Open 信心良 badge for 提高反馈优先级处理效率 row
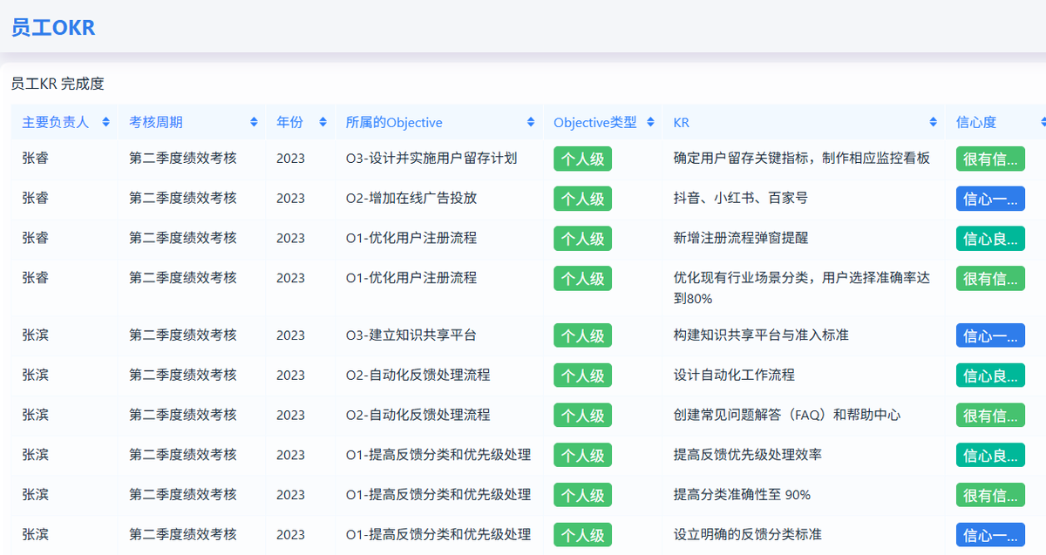 pos(990,455)
